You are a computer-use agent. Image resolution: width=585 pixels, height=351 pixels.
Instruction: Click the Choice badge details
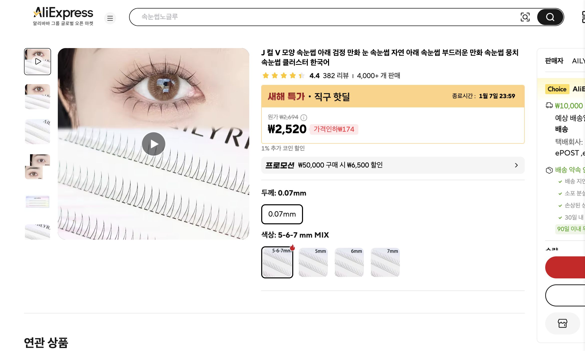pyautogui.click(x=557, y=89)
